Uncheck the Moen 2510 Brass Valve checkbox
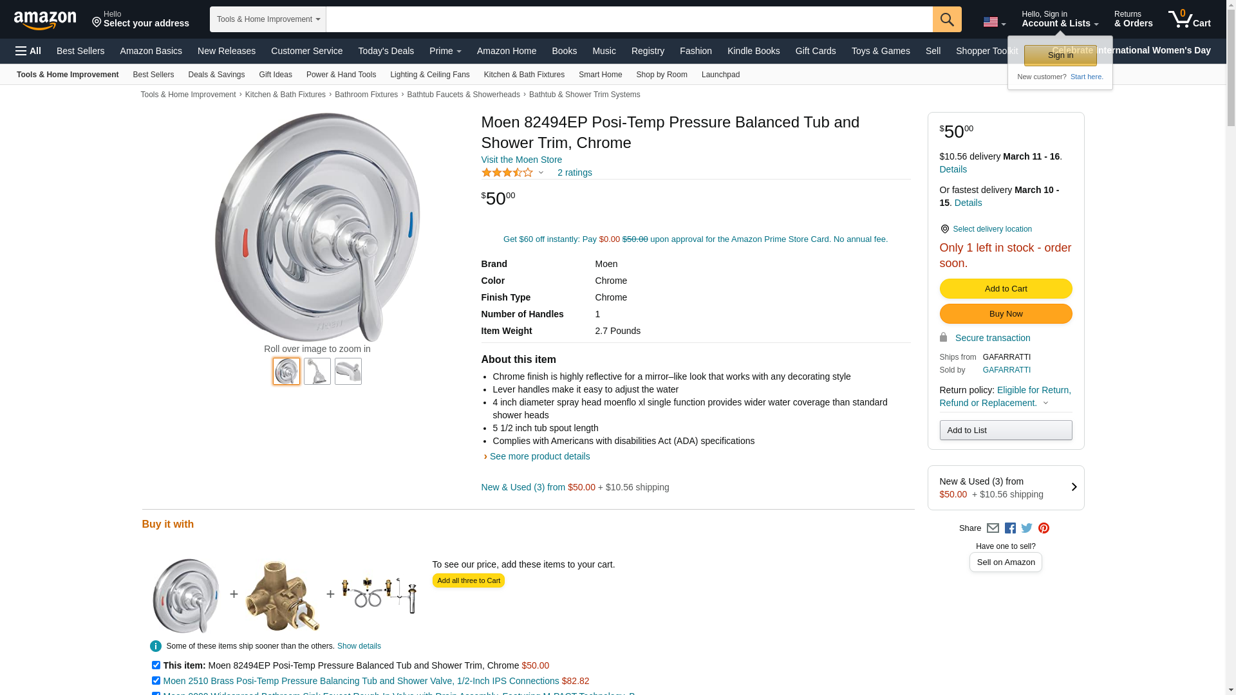Image resolution: width=1236 pixels, height=695 pixels. click(x=156, y=681)
